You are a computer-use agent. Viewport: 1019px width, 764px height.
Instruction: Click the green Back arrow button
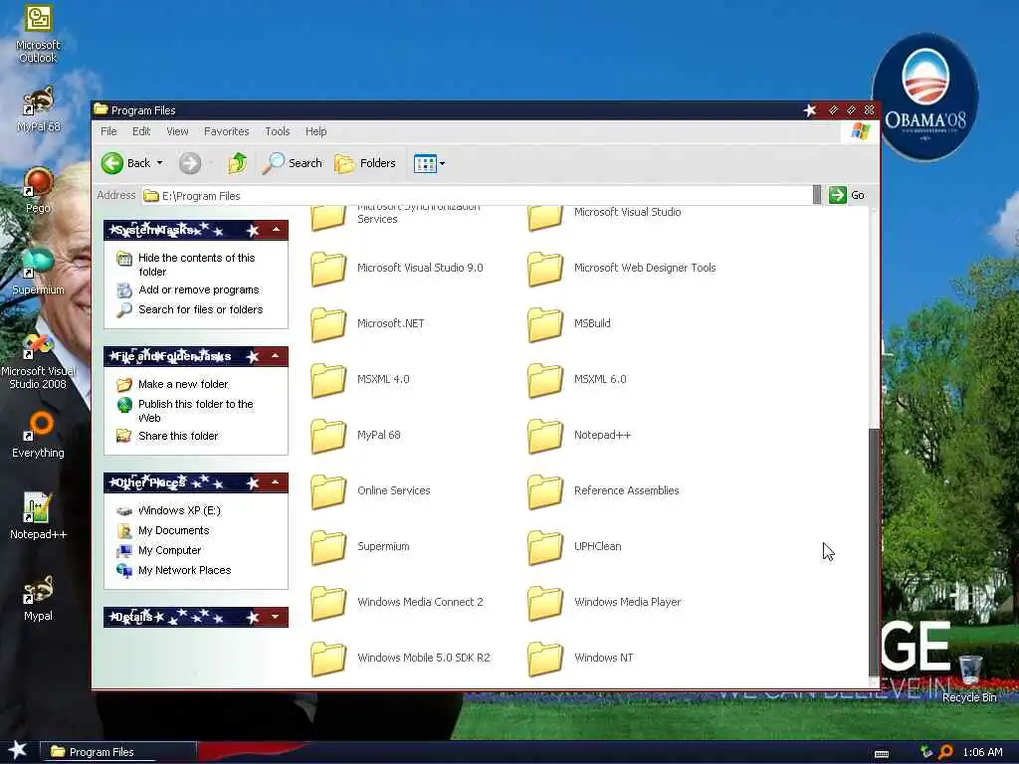click(x=112, y=163)
